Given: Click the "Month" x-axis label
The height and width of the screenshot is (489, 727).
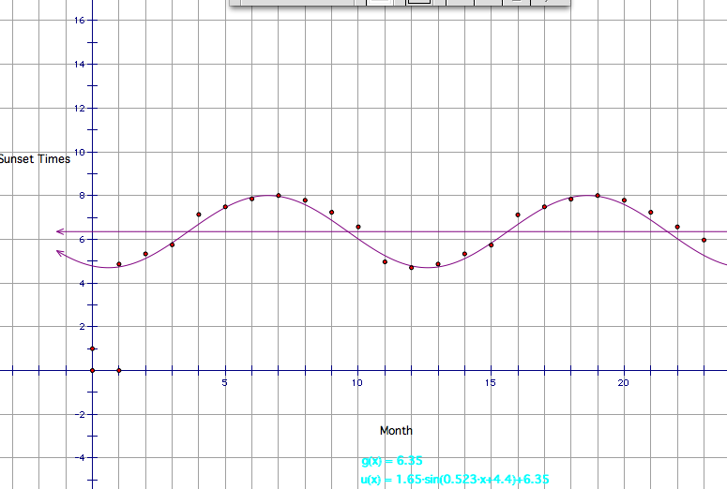Looking at the screenshot, I should click(x=396, y=431).
